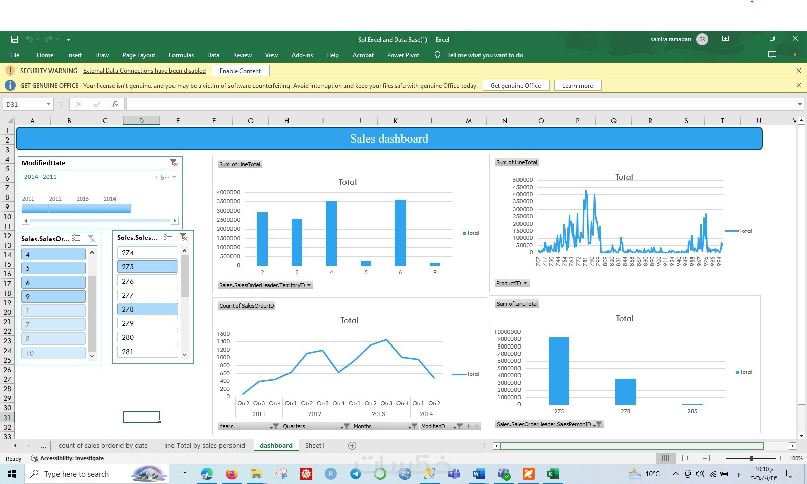The height and width of the screenshot is (484, 807).
Task: Switch to Normal view
Action: (666, 458)
